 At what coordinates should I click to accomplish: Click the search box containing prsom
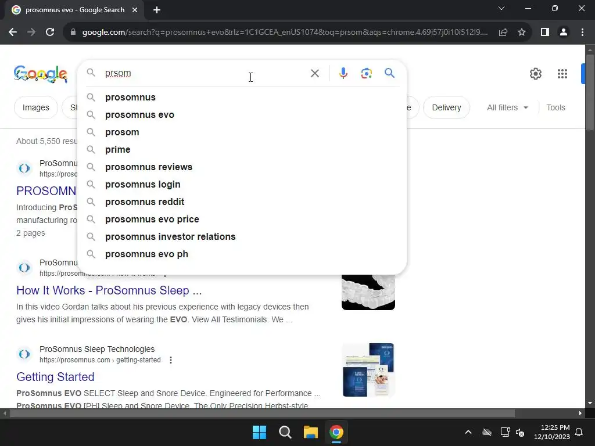(205, 73)
